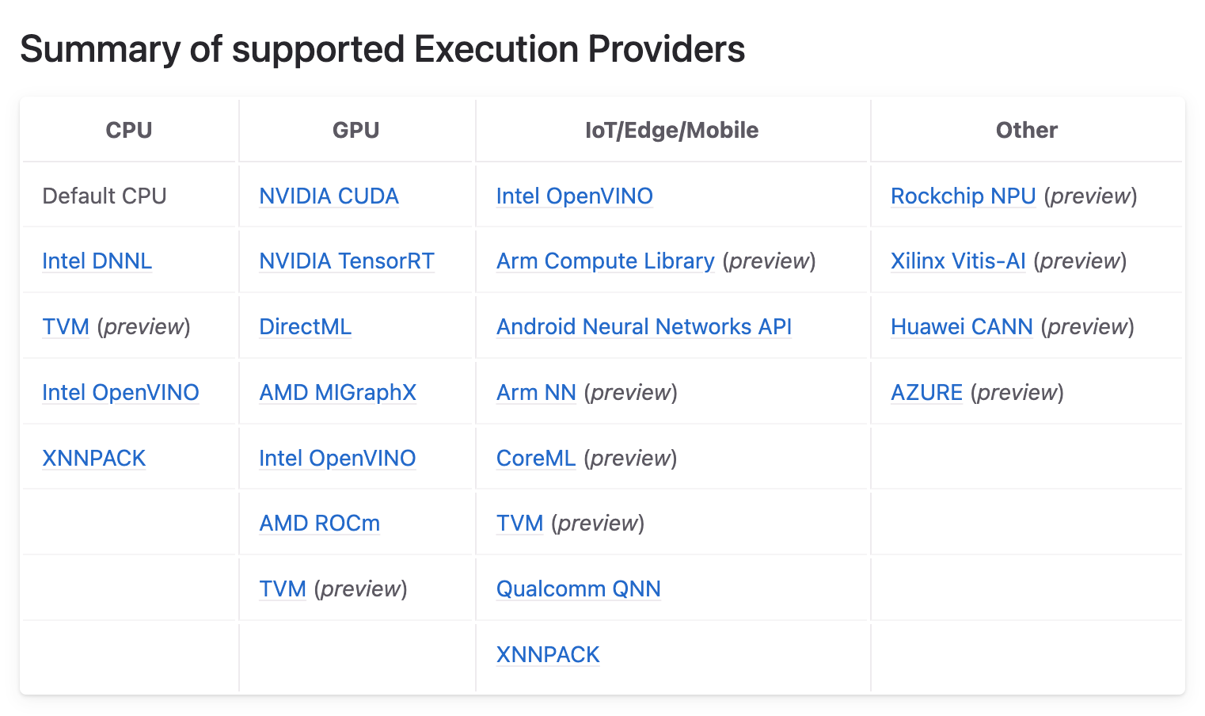This screenshot has width=1205, height=716.
Task: Open the Qualcomm QNN link
Action: [x=578, y=589]
